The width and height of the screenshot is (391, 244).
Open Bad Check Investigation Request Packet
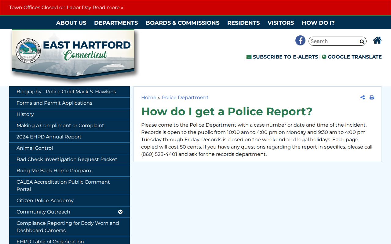69,160
